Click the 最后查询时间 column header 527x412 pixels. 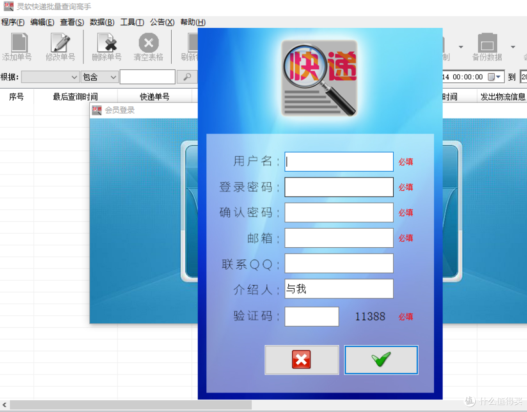[76, 97]
